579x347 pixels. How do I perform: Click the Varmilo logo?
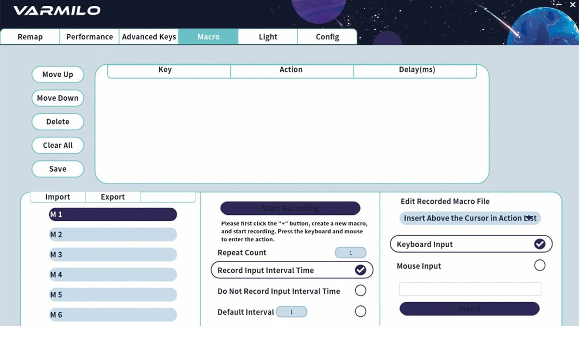click(x=57, y=11)
